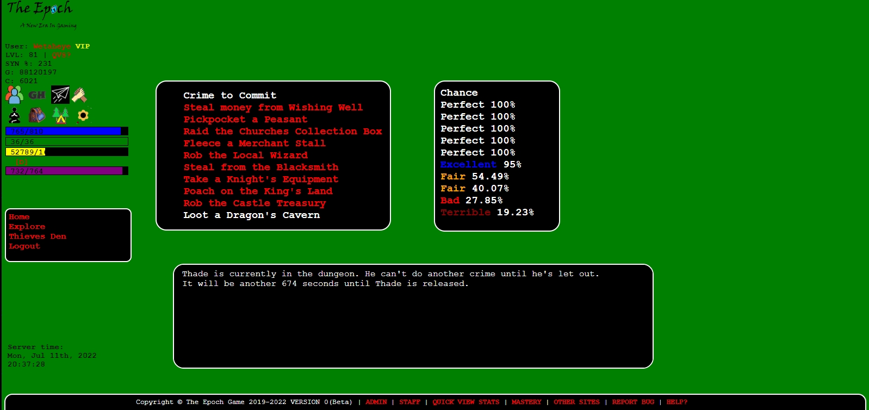Image resolution: width=869 pixels, height=410 pixels.
Task: Click Logout in the side menu
Action: (24, 246)
